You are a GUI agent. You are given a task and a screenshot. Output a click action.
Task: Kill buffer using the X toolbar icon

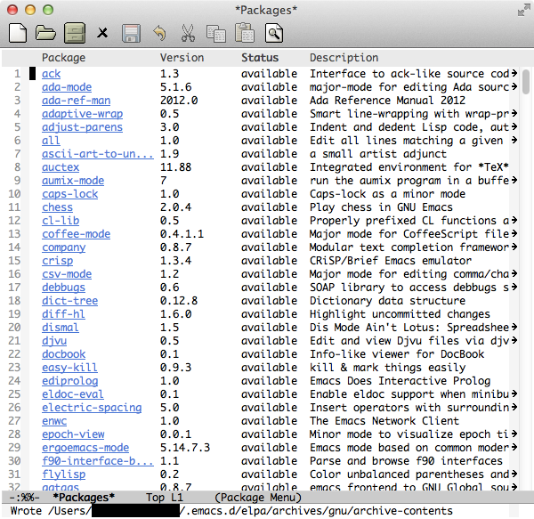point(102,33)
